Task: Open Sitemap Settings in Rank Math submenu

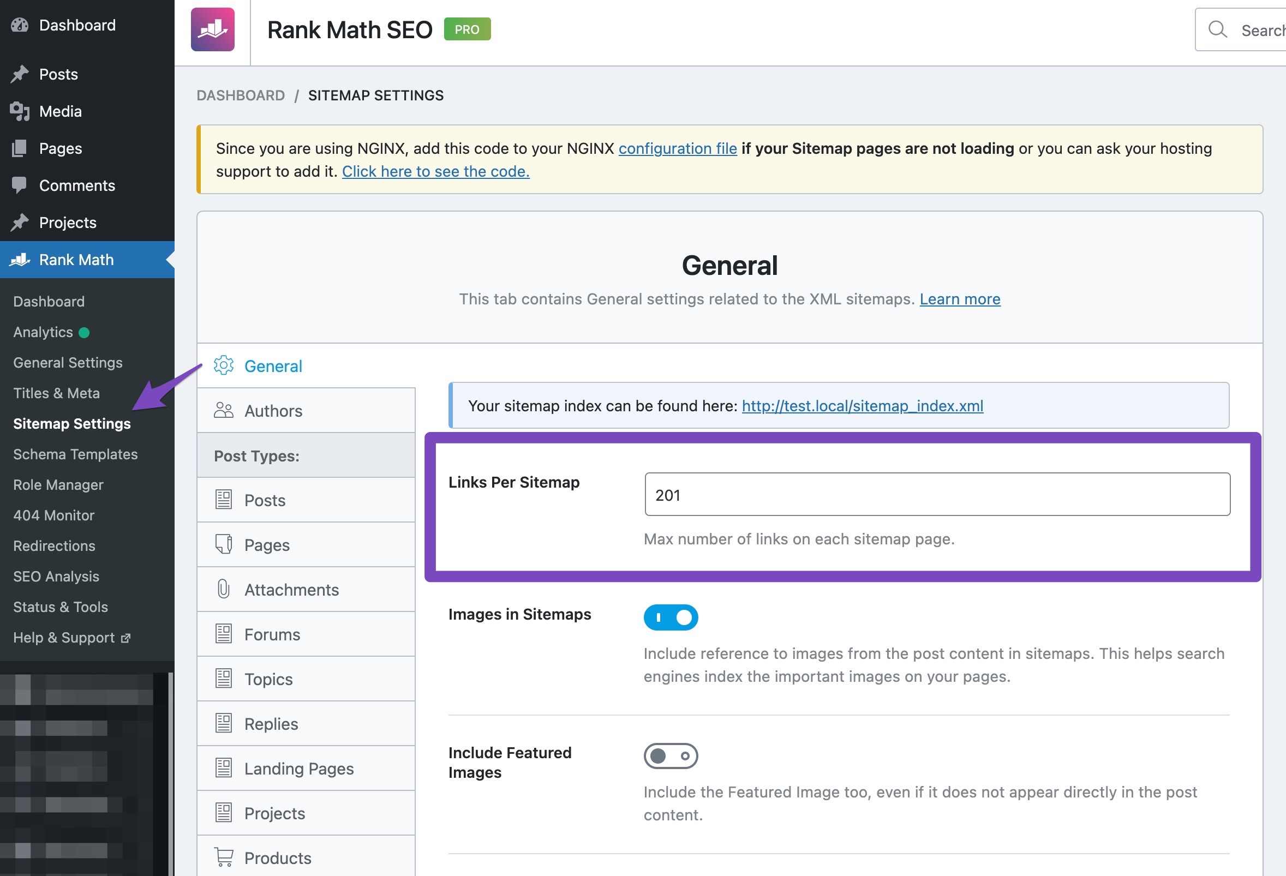Action: (72, 424)
